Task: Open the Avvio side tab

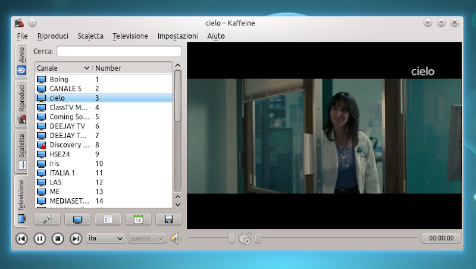Action: point(21,61)
